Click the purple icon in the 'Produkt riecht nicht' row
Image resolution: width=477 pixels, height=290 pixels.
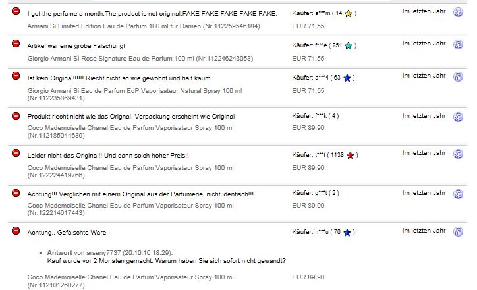[459, 117]
